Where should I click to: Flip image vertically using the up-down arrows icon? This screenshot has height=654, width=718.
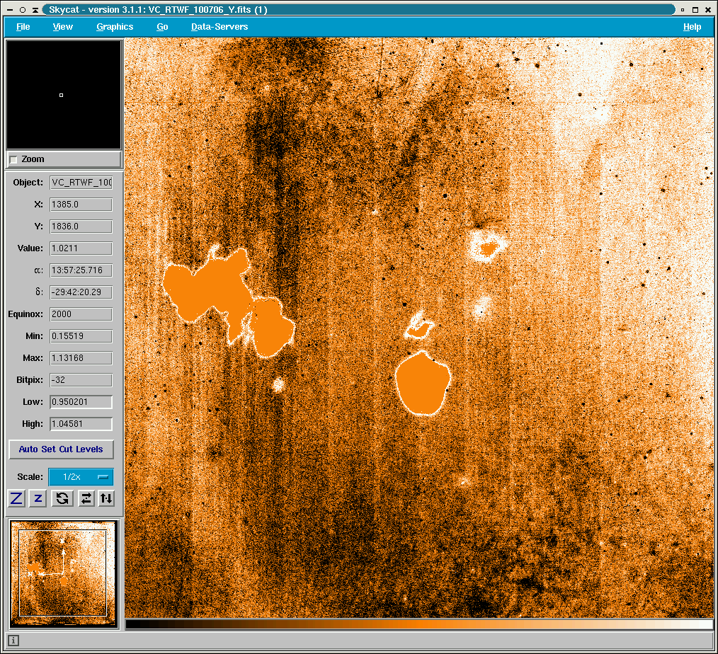[106, 498]
